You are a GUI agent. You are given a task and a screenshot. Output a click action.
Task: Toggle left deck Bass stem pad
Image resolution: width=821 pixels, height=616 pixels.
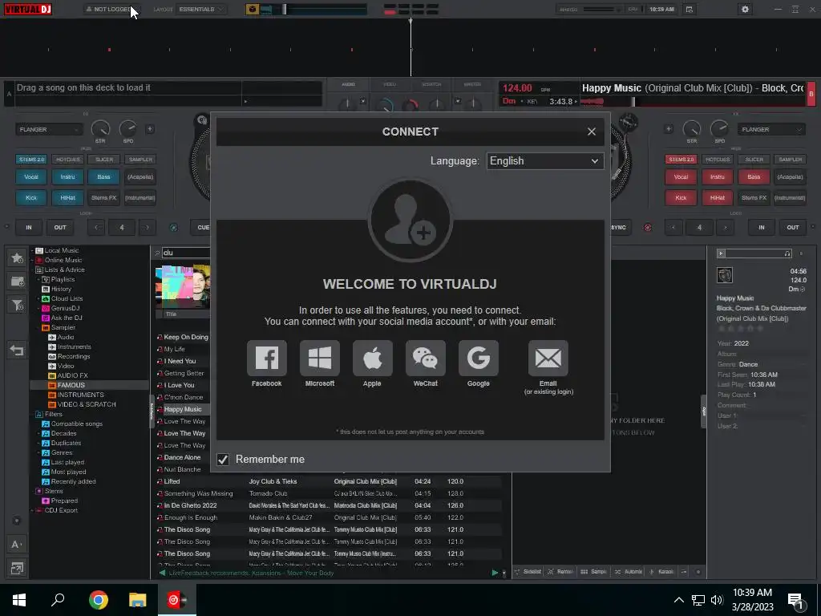click(103, 177)
